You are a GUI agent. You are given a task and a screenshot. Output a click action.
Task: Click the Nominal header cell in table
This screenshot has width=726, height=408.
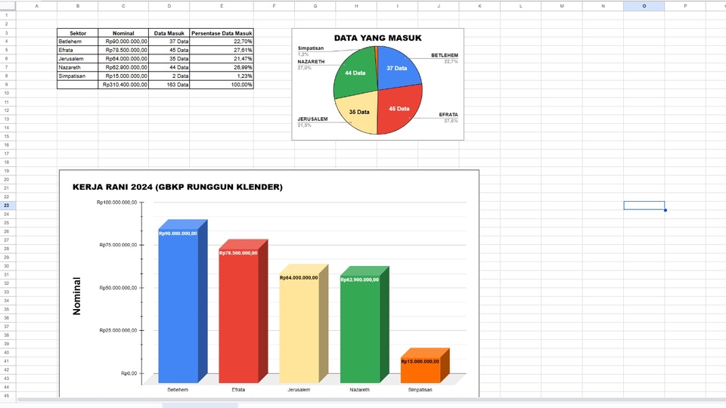123,33
